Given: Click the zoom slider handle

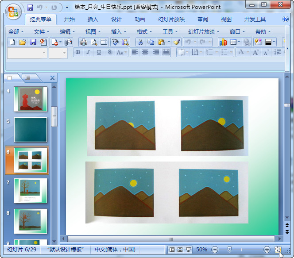Looking at the screenshot, I should tap(229, 250).
